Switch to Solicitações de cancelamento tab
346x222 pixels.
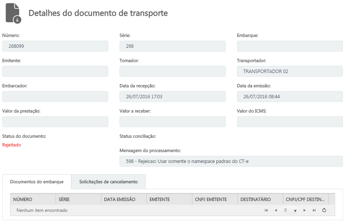click(108, 182)
